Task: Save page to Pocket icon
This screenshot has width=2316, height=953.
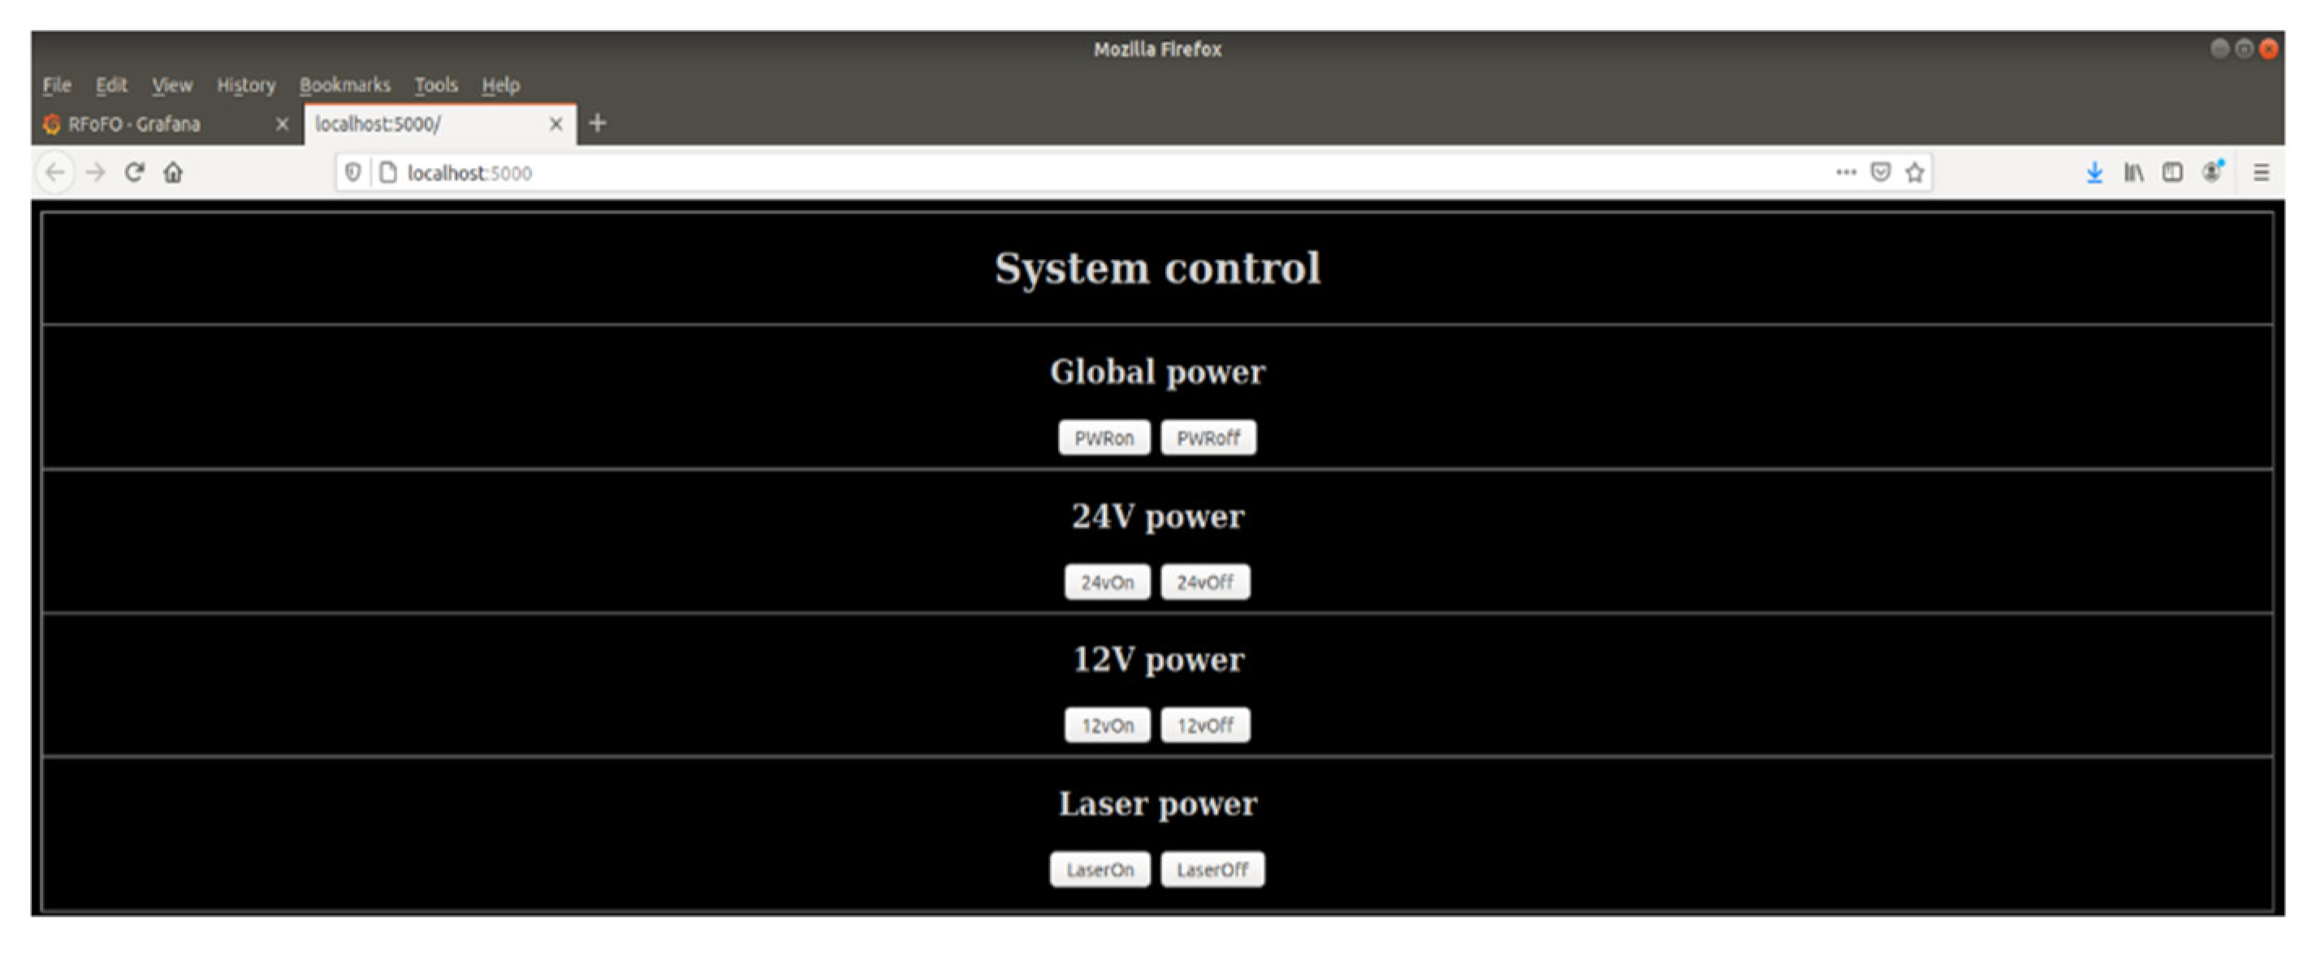Action: [1880, 172]
